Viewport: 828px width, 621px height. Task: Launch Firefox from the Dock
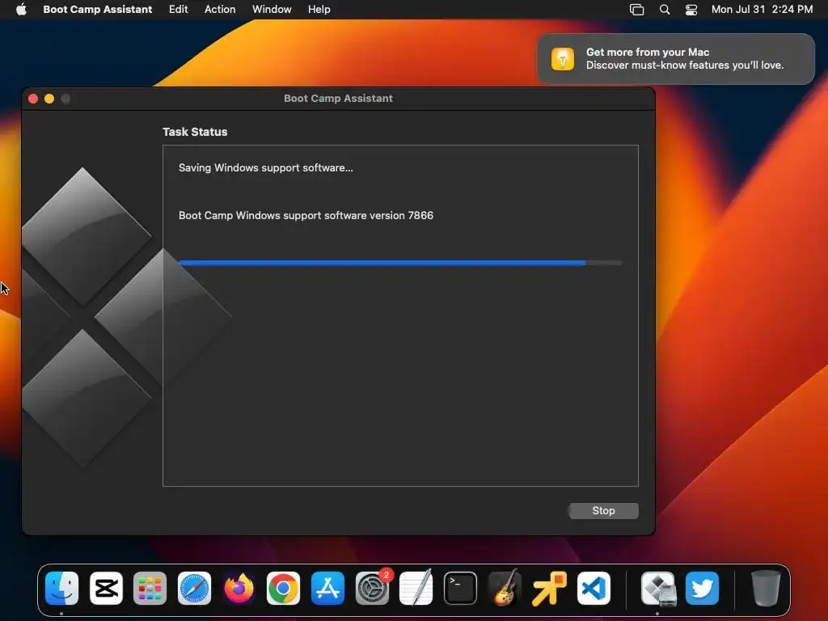(x=239, y=589)
